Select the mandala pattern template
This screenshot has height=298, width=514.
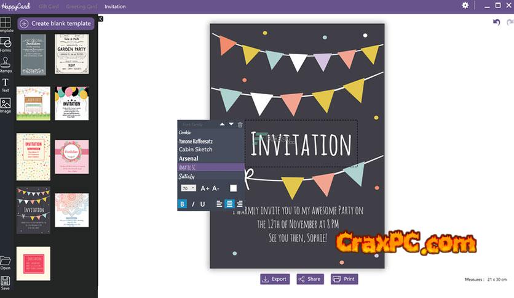point(72,210)
